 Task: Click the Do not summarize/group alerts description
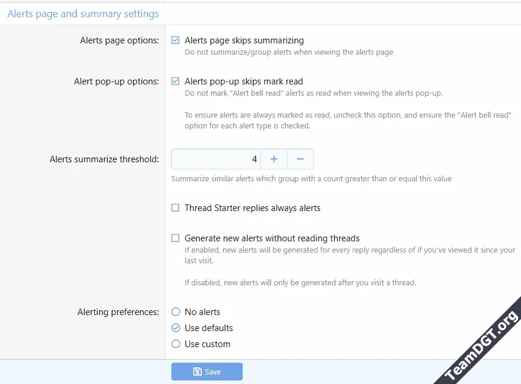pyautogui.click(x=288, y=52)
